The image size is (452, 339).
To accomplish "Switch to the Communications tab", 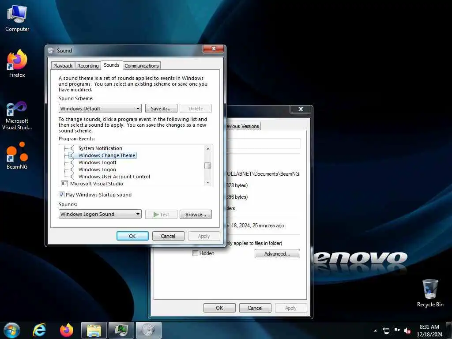I will click(142, 66).
